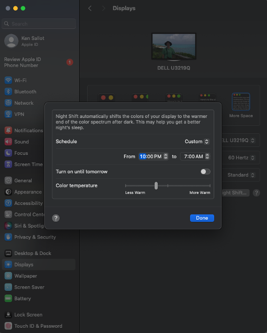Viewport: 267px width, 333px height.
Task: Click the Search field in sidebar
Action: (x=39, y=24)
